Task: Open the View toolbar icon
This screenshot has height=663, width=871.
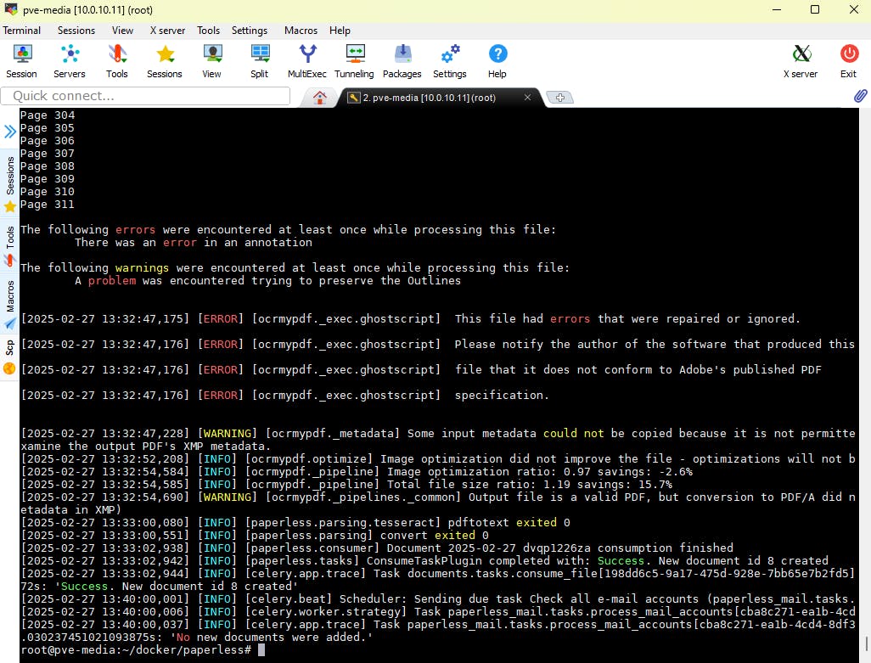Action: click(211, 61)
